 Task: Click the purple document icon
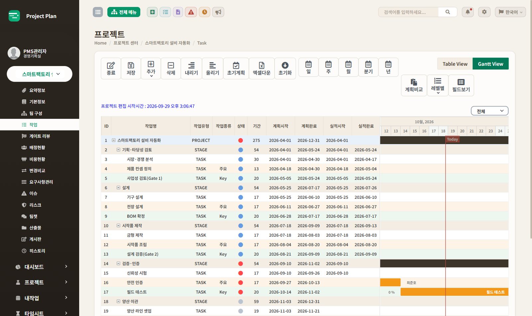point(178,12)
